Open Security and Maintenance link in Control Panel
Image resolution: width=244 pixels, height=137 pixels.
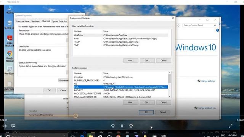42,115
